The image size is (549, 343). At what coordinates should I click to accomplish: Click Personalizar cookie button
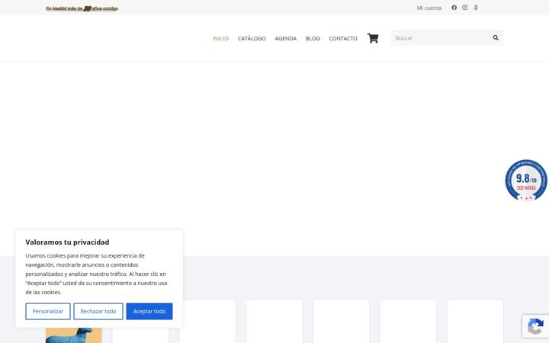[48, 311]
